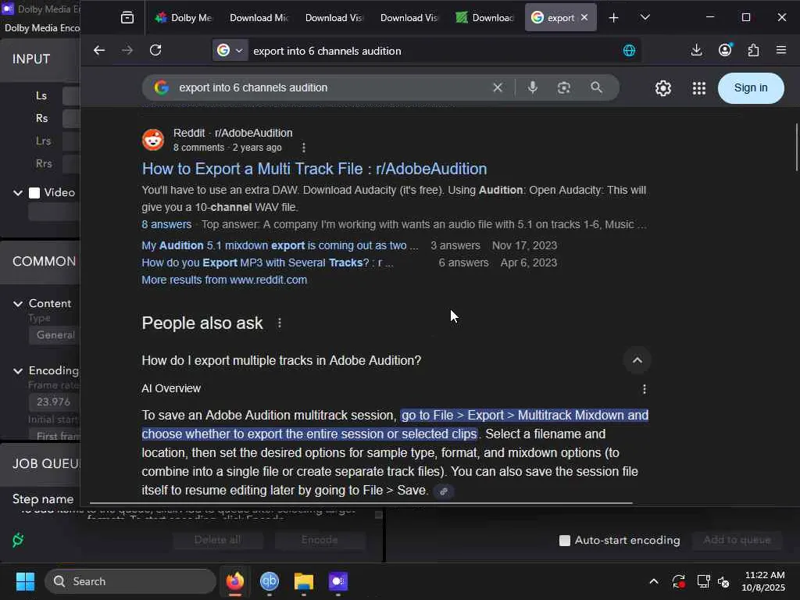Viewport: 800px width, 600px height.
Task: Open options beside People also ask
Action: point(279,323)
